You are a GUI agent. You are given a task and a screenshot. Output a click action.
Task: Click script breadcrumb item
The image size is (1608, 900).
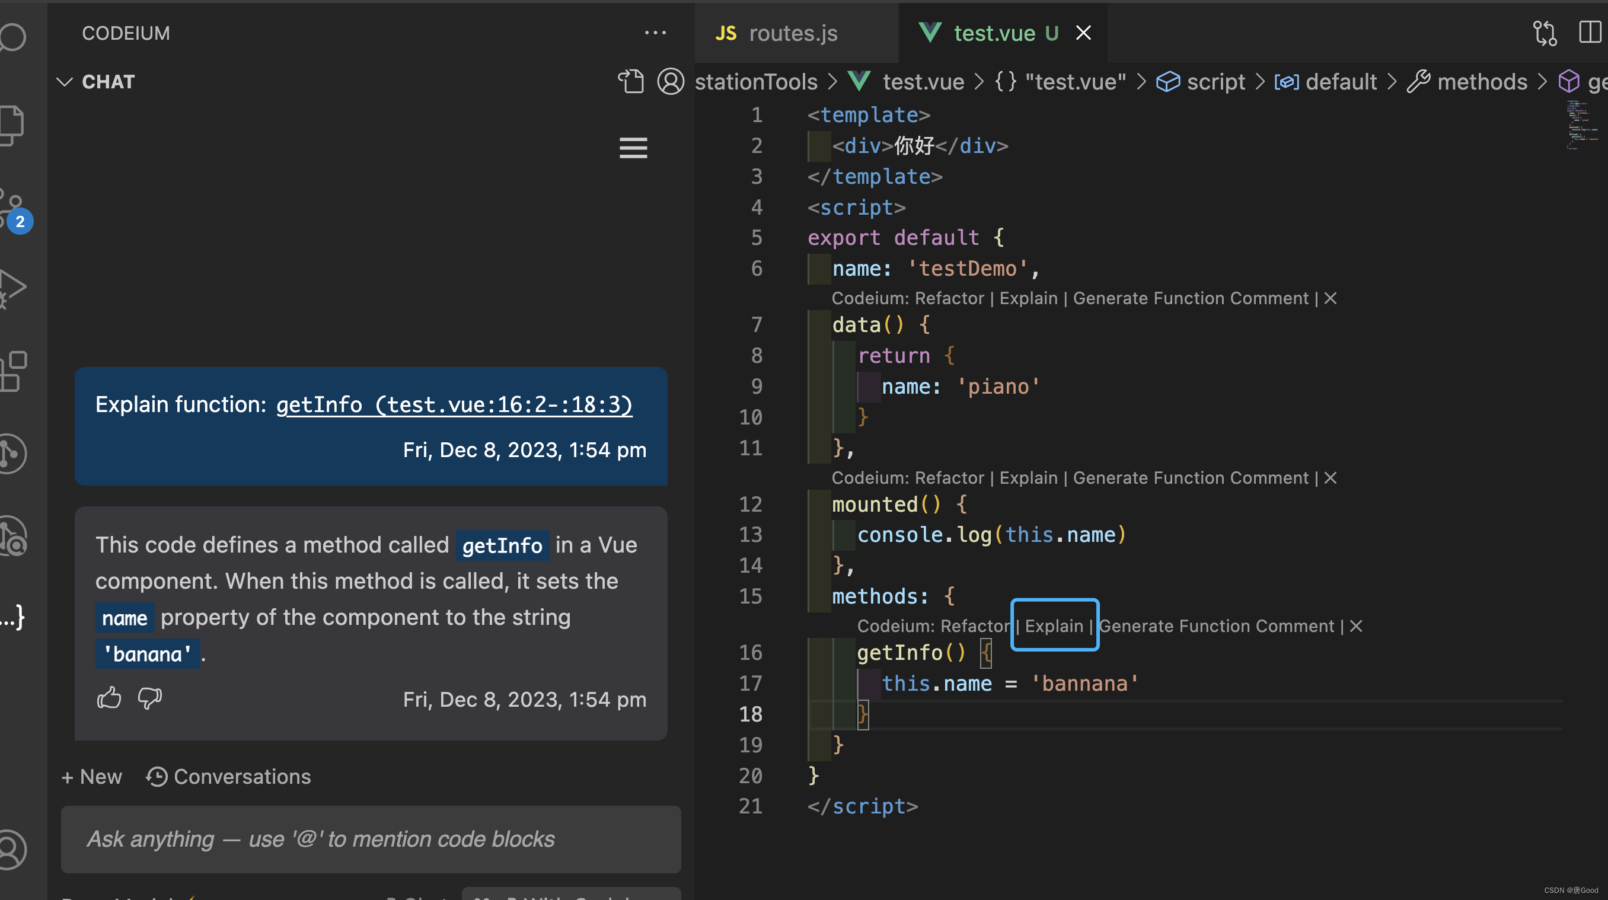pyautogui.click(x=1201, y=82)
